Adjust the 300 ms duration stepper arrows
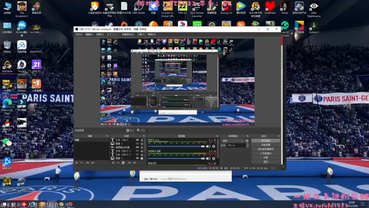This screenshot has width=369, height=208. point(247,145)
